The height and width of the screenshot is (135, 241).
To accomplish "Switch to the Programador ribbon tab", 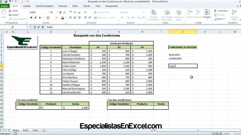I will [x=111, y=6].
